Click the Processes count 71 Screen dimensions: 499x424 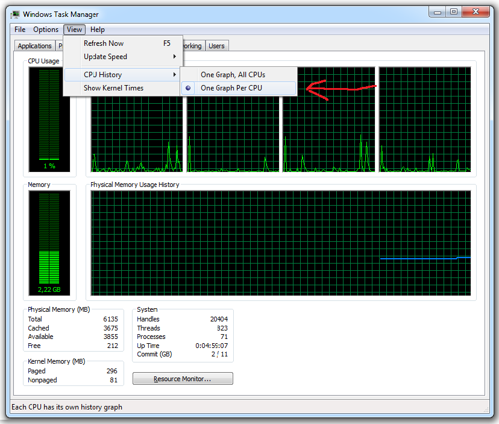tap(224, 337)
